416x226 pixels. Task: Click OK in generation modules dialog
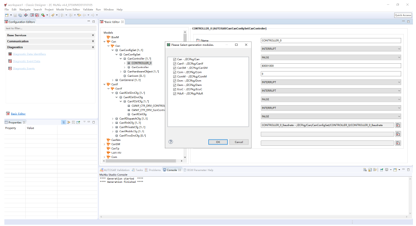click(218, 142)
